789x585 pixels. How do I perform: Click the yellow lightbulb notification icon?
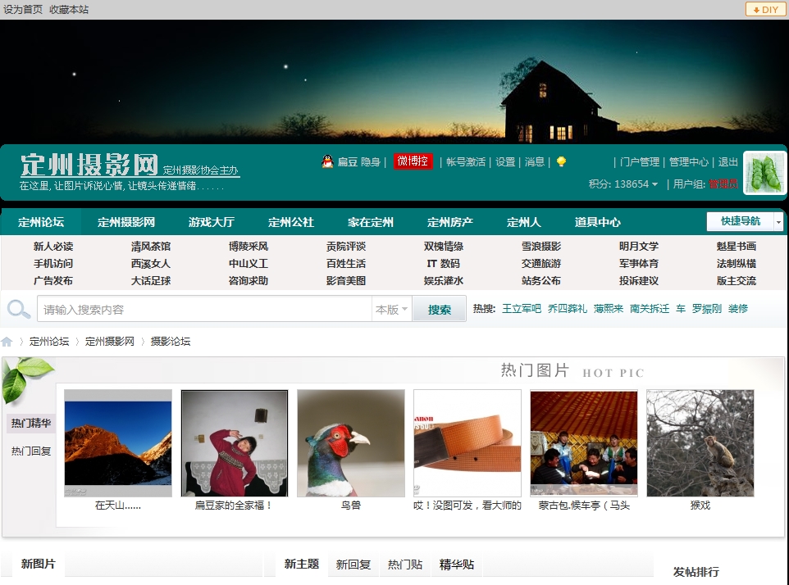[x=561, y=161]
